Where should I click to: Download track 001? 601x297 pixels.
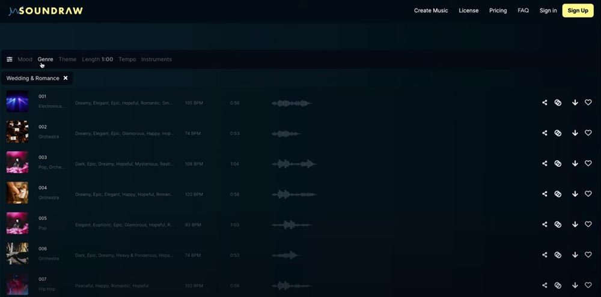point(575,103)
